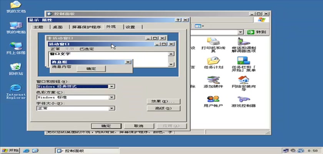Viewport: 323px width, 154px height.
Task: Maximize the Control Panel window
Action: click(259, 14)
